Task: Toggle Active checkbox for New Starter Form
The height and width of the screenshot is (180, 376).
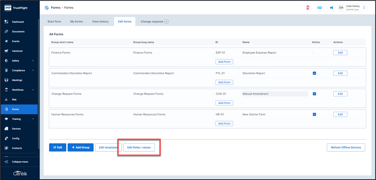Action: point(314,115)
